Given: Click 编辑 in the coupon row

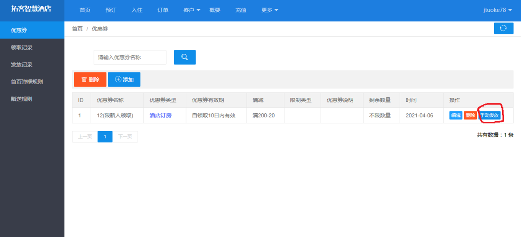Looking at the screenshot, I should pos(456,115).
